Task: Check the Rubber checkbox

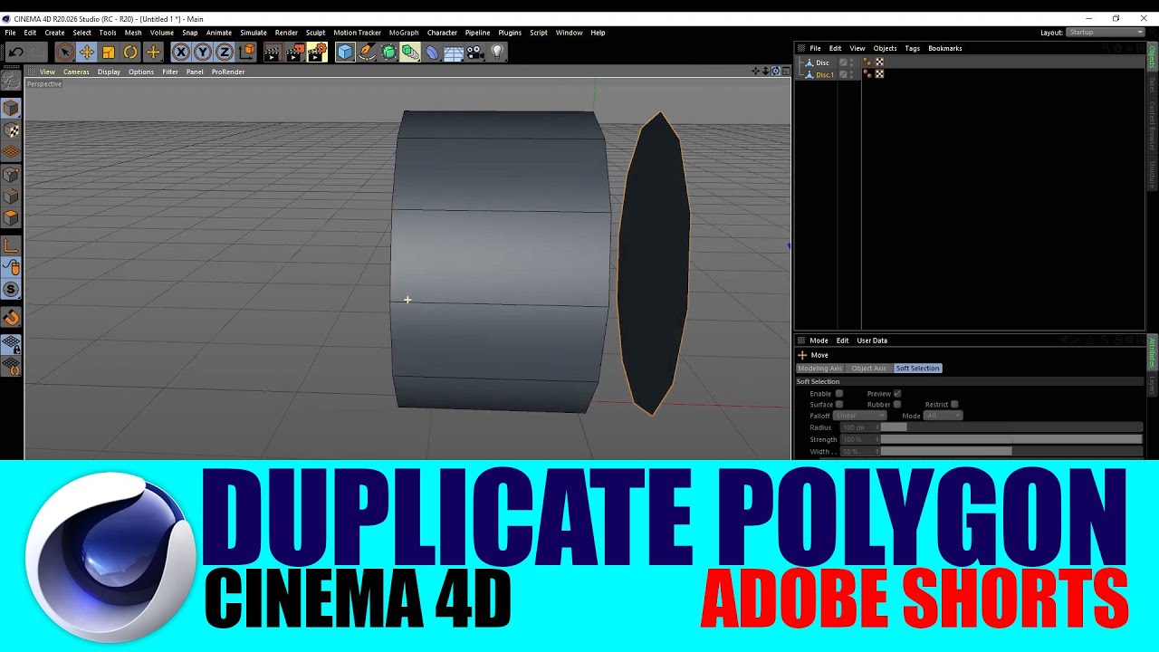Action: click(897, 405)
